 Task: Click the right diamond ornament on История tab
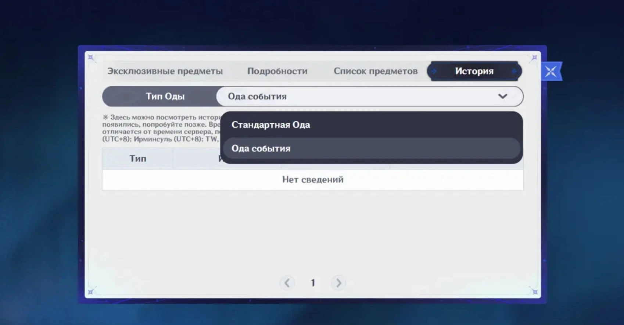coord(514,71)
